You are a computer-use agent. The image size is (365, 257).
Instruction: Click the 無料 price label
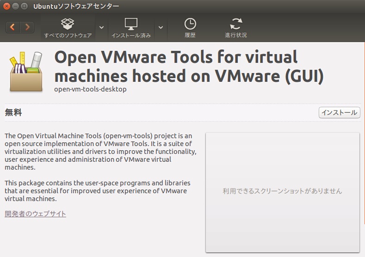tap(13, 113)
